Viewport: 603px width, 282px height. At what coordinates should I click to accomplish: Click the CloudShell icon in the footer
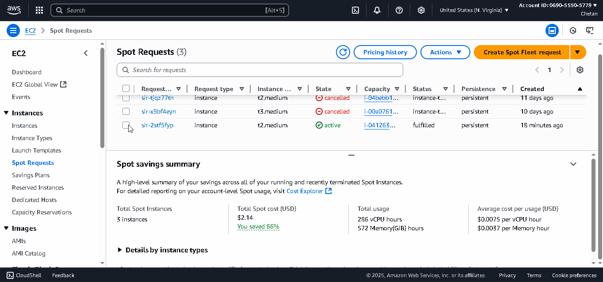(x=10, y=275)
